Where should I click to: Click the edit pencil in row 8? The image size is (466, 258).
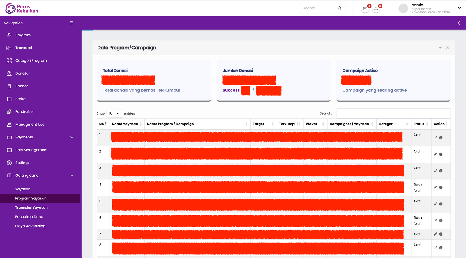[x=435, y=248]
